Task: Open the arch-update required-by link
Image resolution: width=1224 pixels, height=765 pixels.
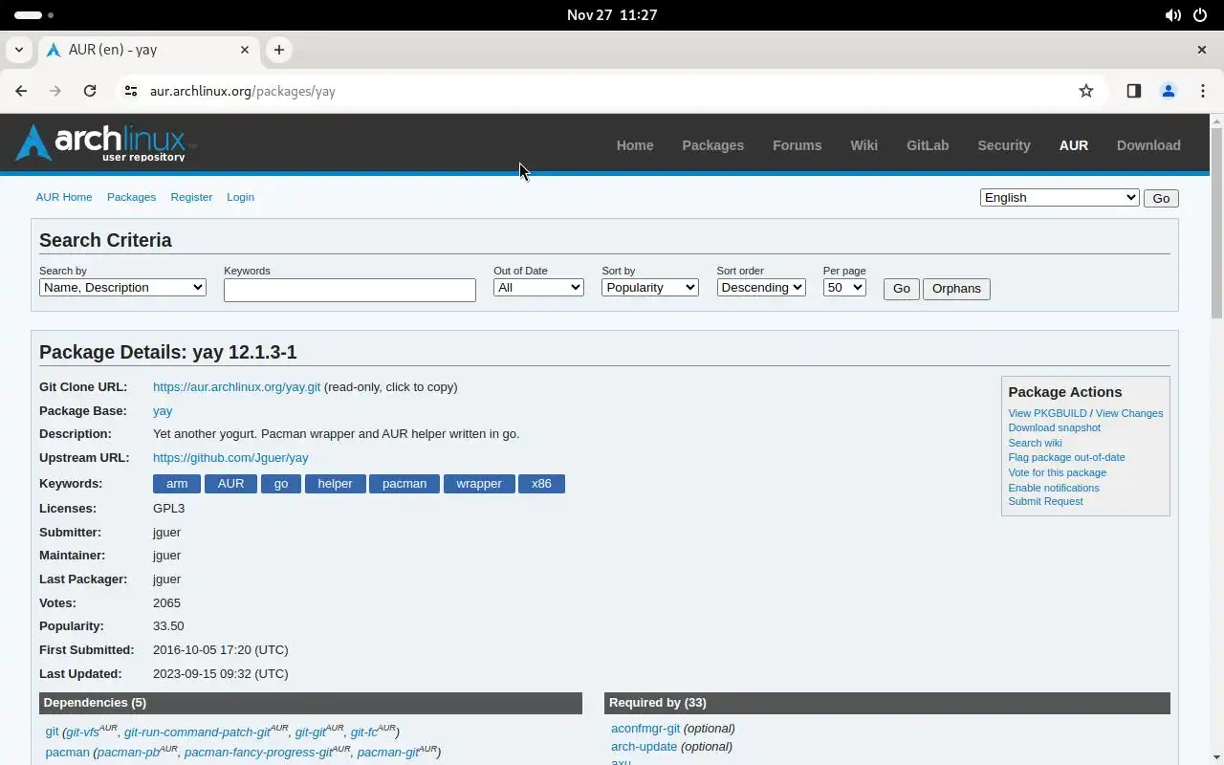Action: [644, 747]
